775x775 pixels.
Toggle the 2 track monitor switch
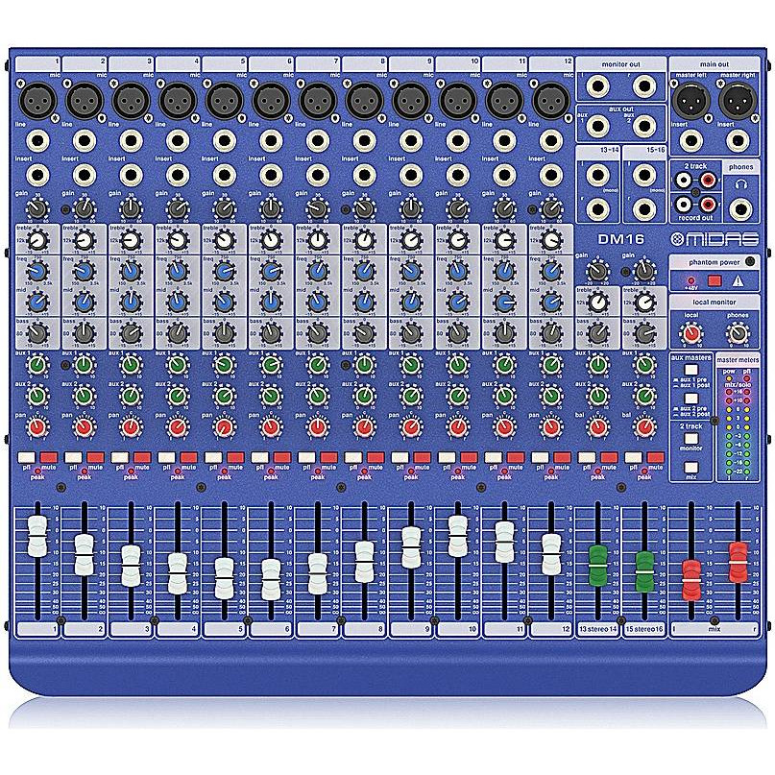[x=691, y=439]
